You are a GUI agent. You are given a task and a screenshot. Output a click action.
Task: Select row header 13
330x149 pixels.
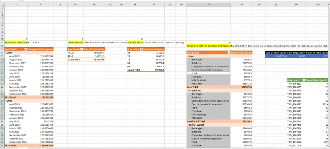pos(2,49)
